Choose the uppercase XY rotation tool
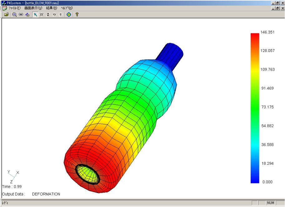 (42, 15)
